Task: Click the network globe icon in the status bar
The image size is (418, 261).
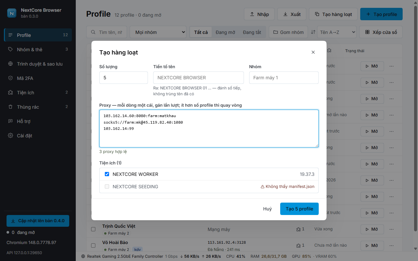Action: tap(83, 256)
